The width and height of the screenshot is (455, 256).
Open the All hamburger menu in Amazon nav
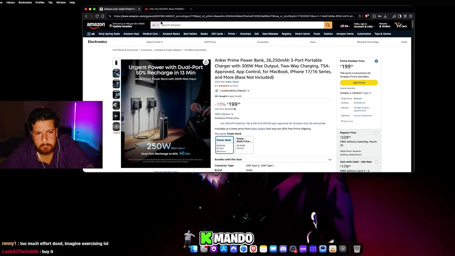91,34
